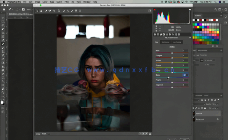Select the Spot Removal tool

click(64, 11)
